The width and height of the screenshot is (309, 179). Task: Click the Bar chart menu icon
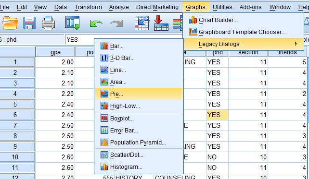104,46
